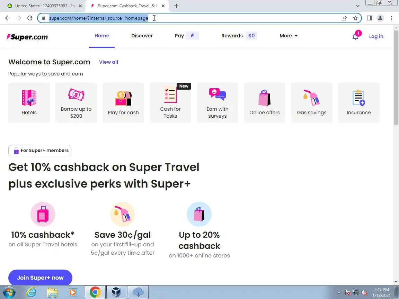Open the Play for cash card

123,103
